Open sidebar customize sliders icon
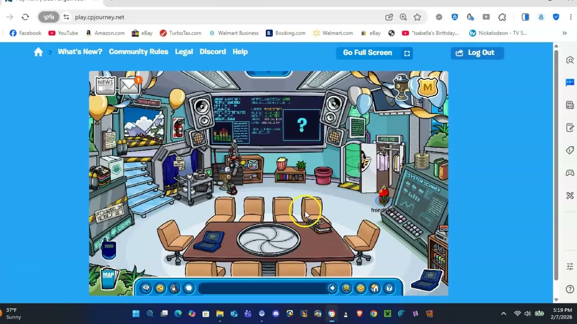 click(570, 266)
